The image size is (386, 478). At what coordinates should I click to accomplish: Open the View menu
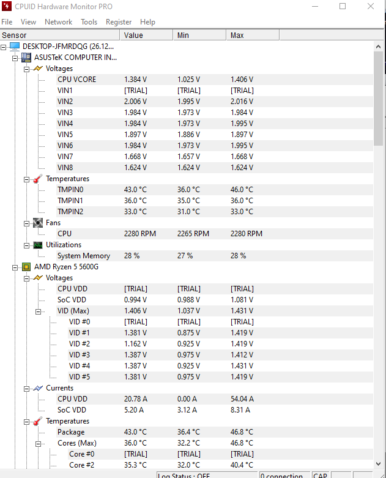[28, 22]
